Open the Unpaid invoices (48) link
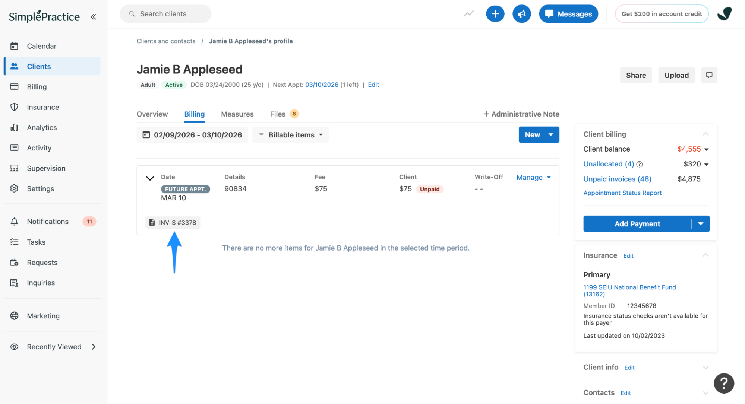The height and width of the screenshot is (404, 745). [617, 179]
